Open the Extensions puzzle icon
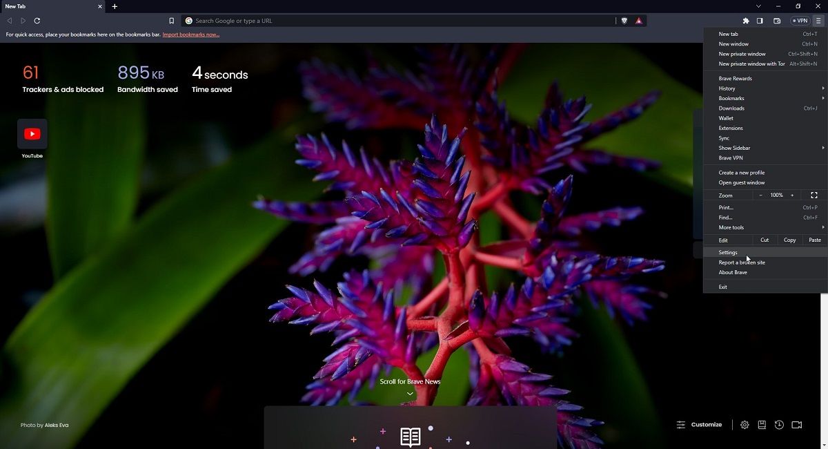 tap(746, 21)
